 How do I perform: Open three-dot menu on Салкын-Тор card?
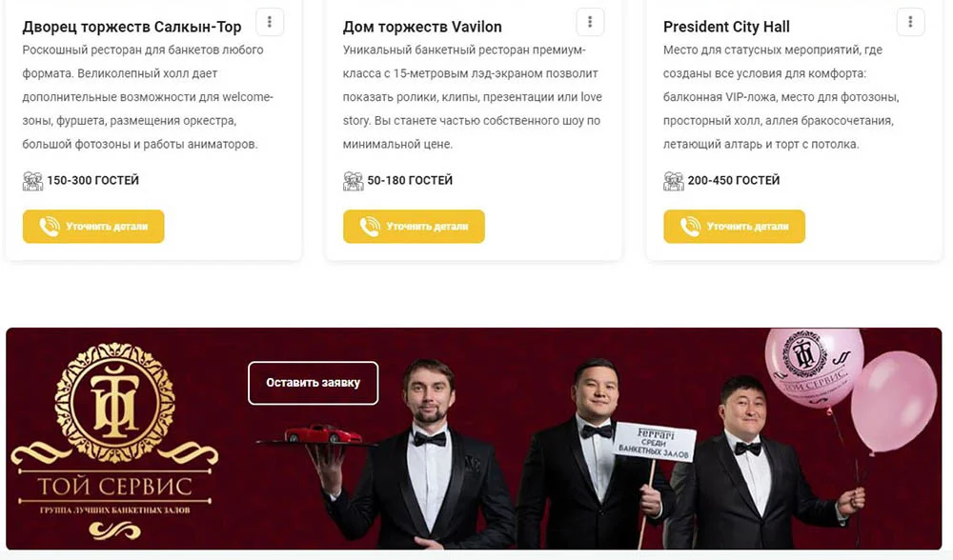point(270,23)
